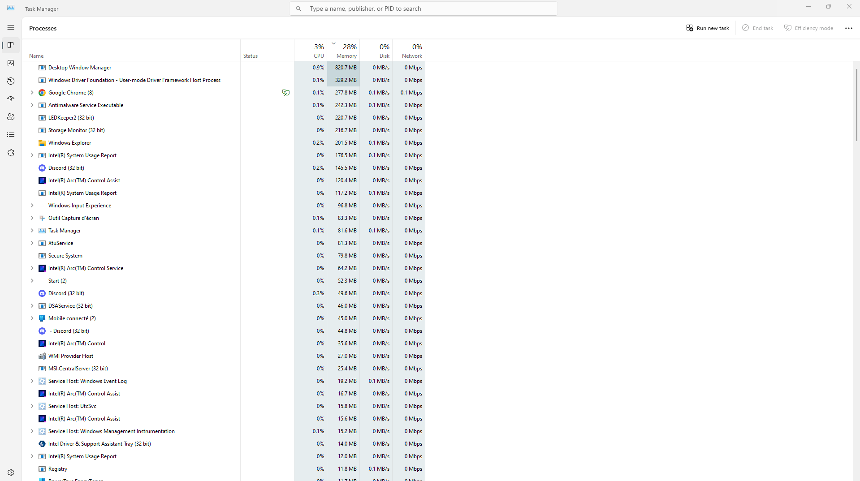Select Windows Driver Foundation process row

click(224, 80)
